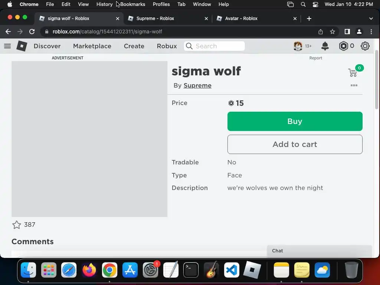Click the Roblox Search field

click(214, 46)
